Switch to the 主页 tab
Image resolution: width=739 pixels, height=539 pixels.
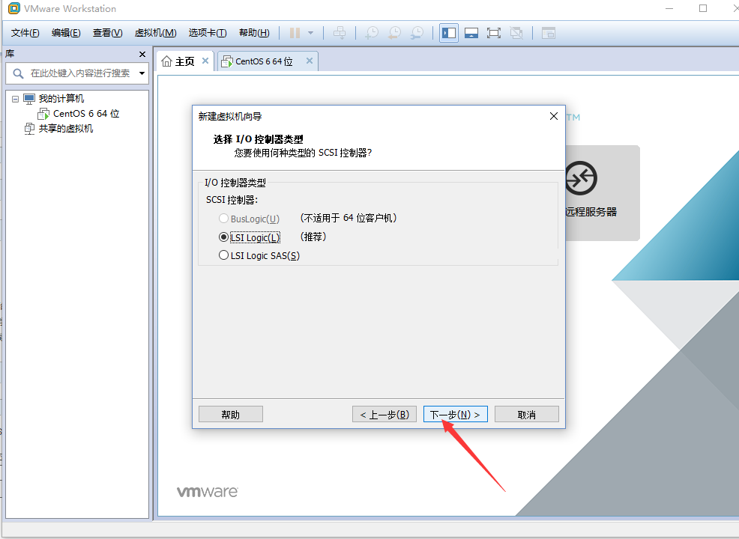tap(184, 61)
